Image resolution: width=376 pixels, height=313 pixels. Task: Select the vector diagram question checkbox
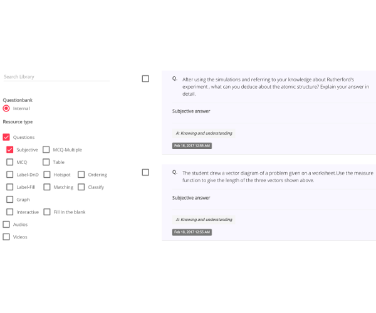click(145, 172)
